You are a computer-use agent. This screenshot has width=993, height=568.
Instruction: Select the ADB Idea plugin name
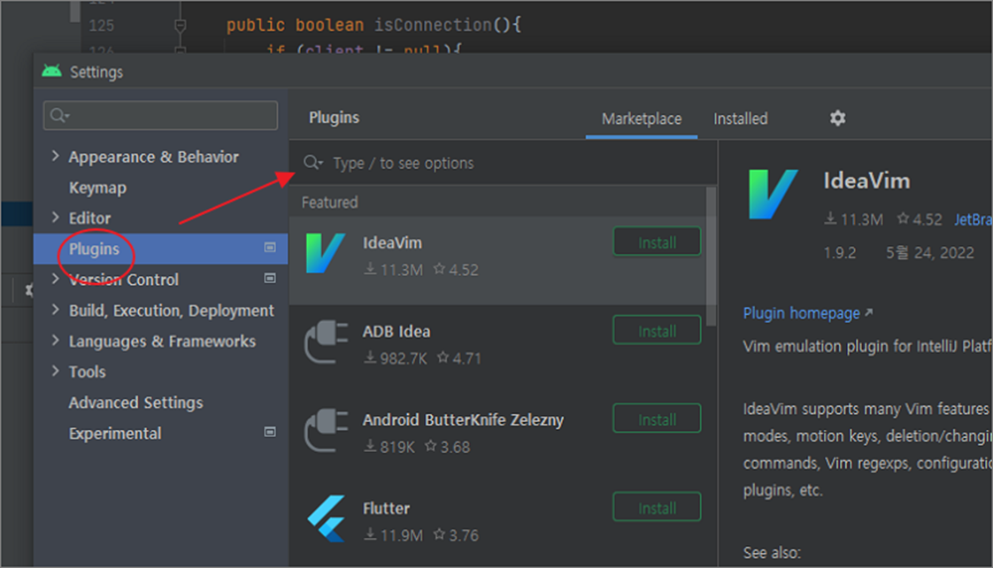click(396, 331)
